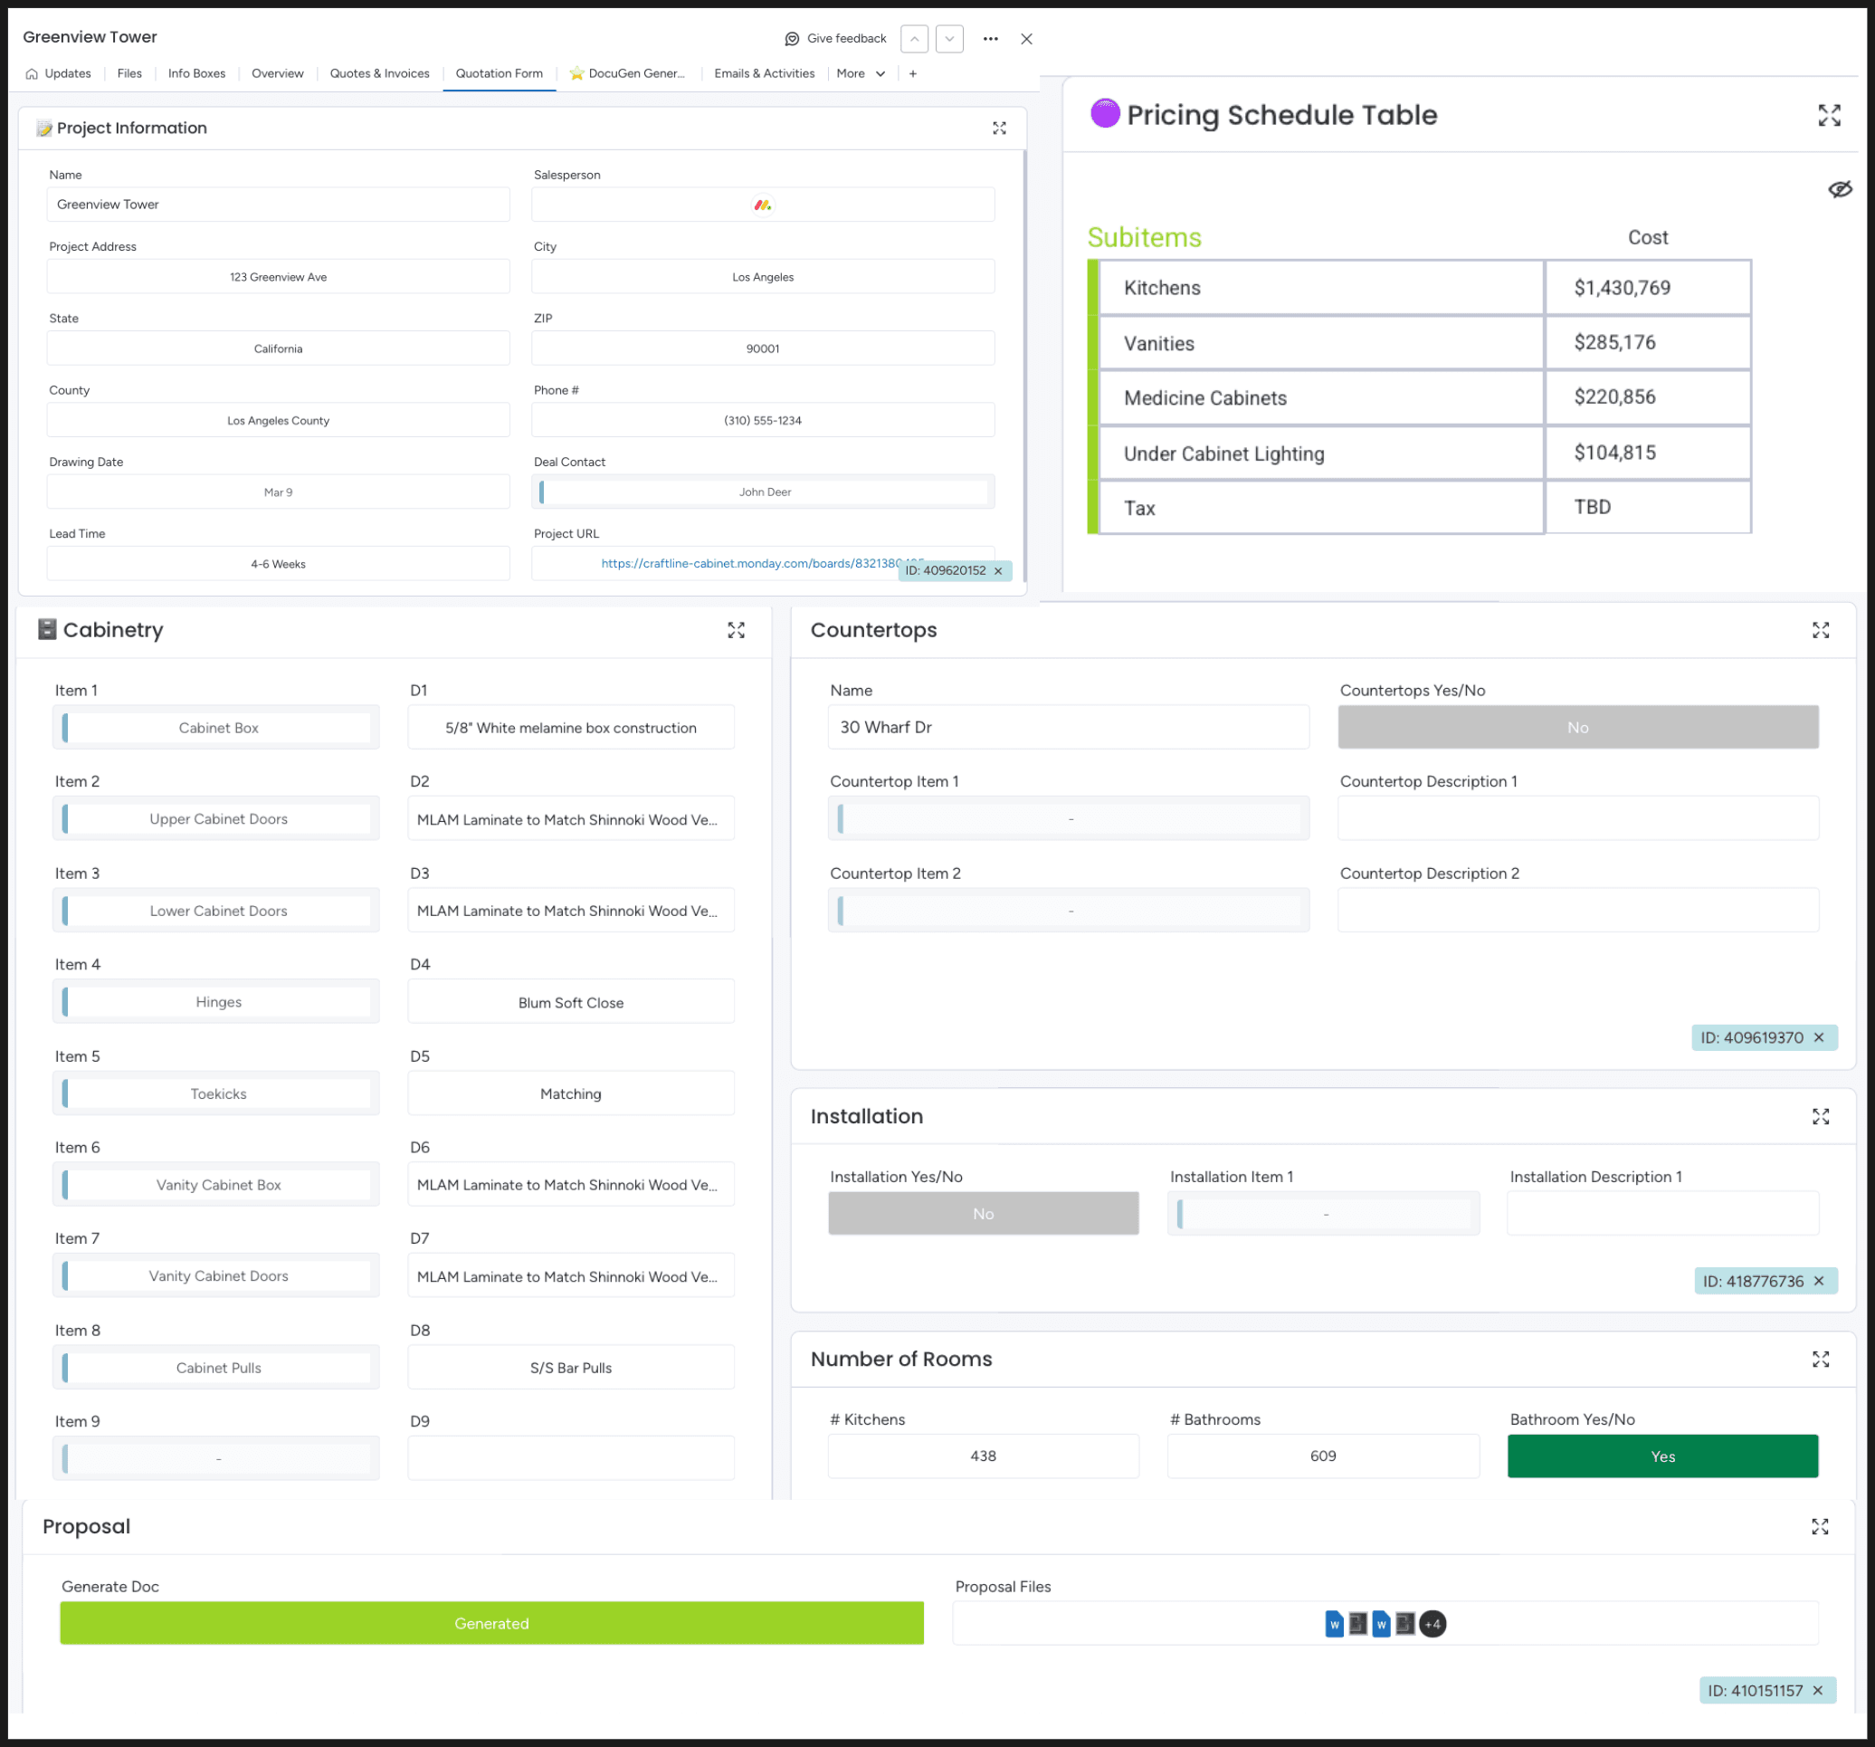Open the empty Countertop Item 1 dropdown
Viewport: 1875px width, 1747px height.
[1069, 819]
